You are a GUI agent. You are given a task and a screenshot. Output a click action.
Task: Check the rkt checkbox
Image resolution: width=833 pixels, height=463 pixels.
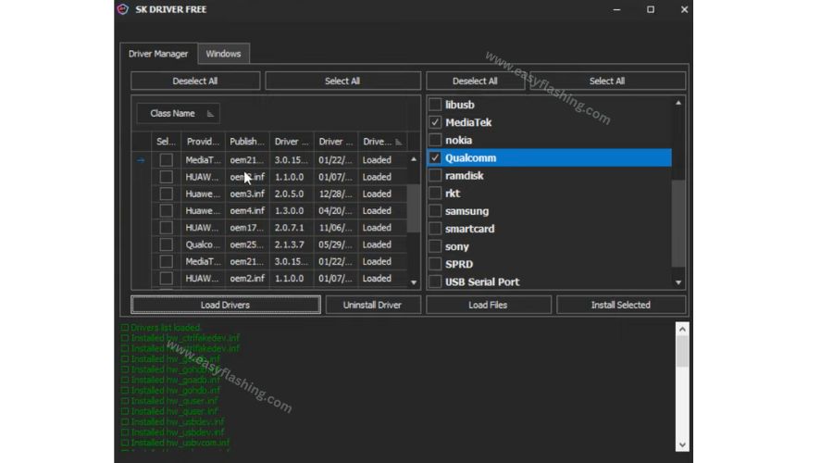coord(435,193)
